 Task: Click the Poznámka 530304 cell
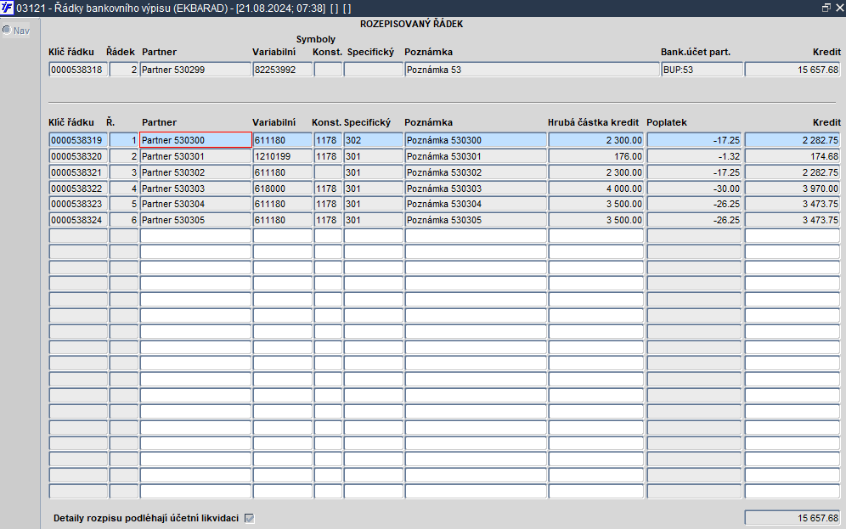[x=476, y=204]
